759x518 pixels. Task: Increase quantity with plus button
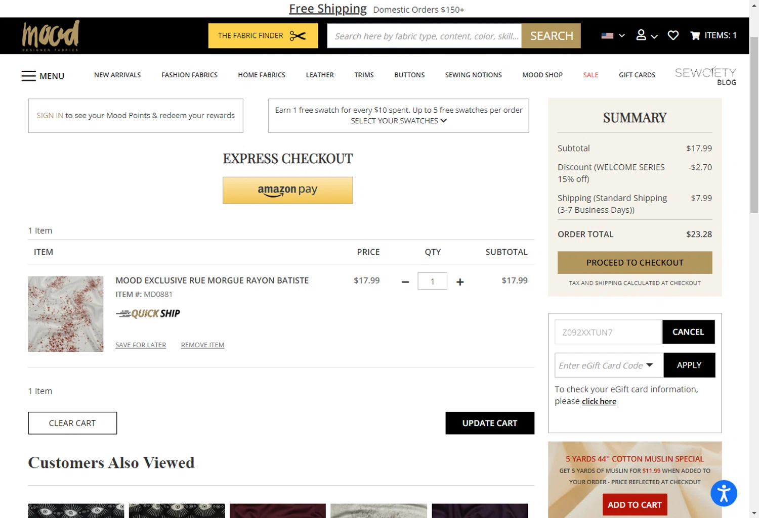pos(460,282)
